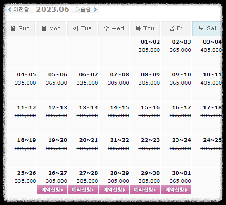Select the 화 Tue column header
226x205 pixels.
coord(82,29)
